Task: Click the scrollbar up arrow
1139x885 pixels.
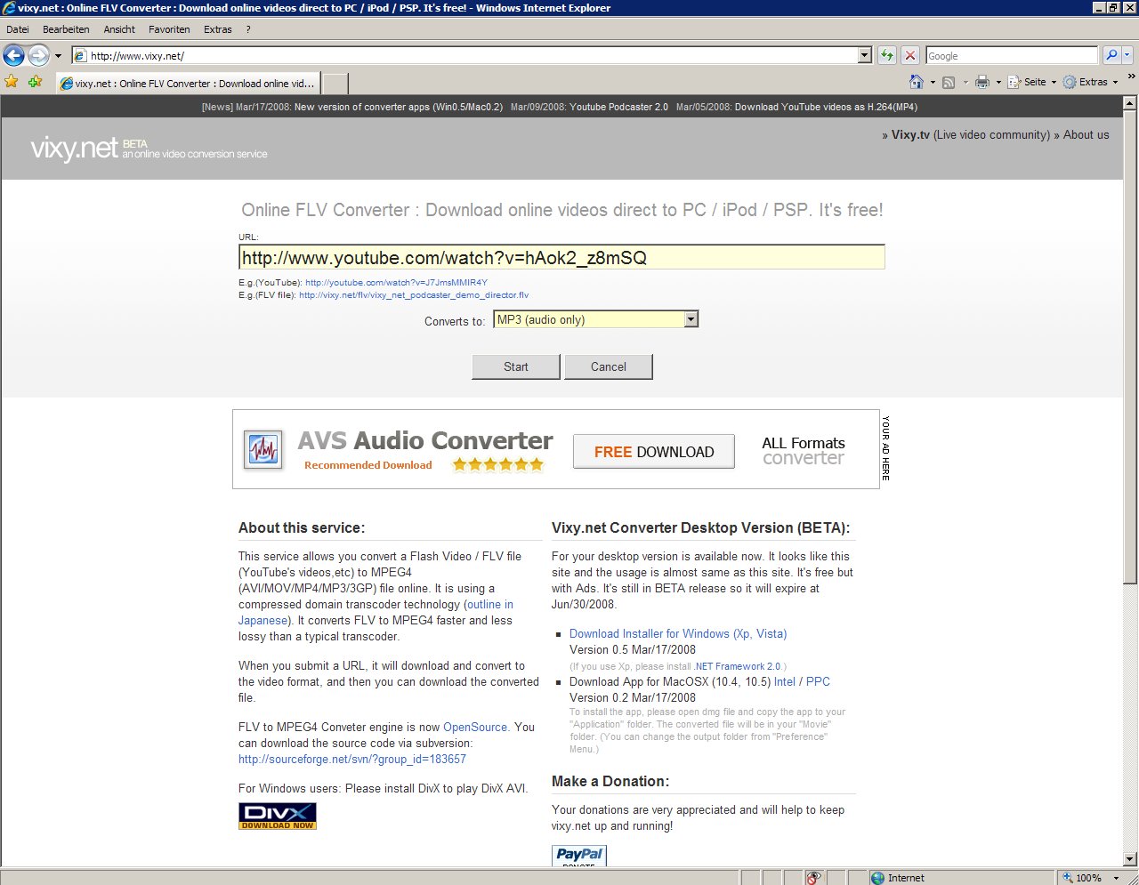Action: click(1130, 102)
